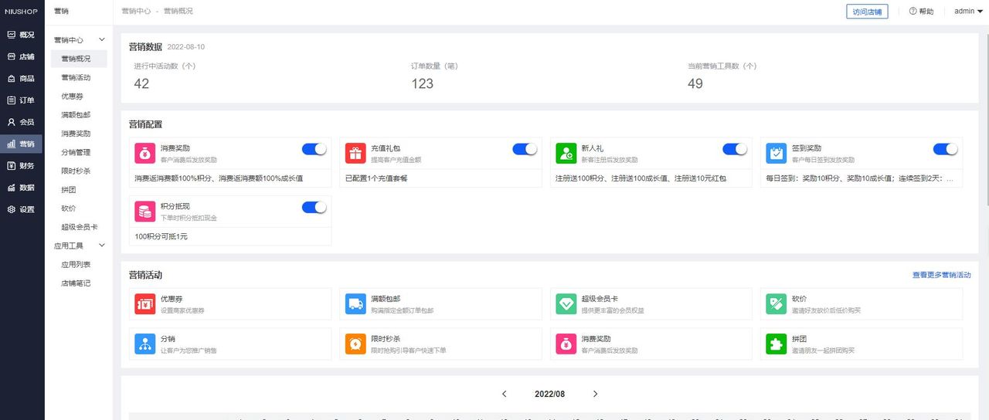Toggle the 充值礼包 switch
Viewport: 989px width, 420px height.
(525, 149)
